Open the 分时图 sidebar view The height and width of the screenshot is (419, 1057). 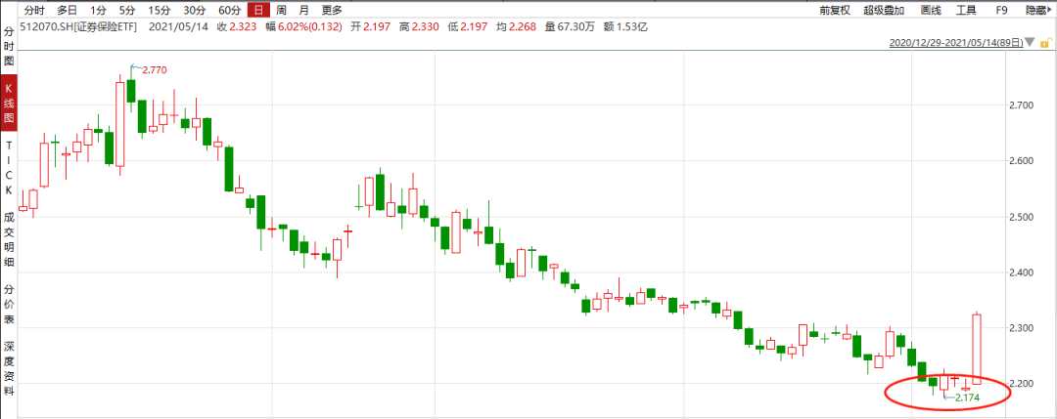9,48
